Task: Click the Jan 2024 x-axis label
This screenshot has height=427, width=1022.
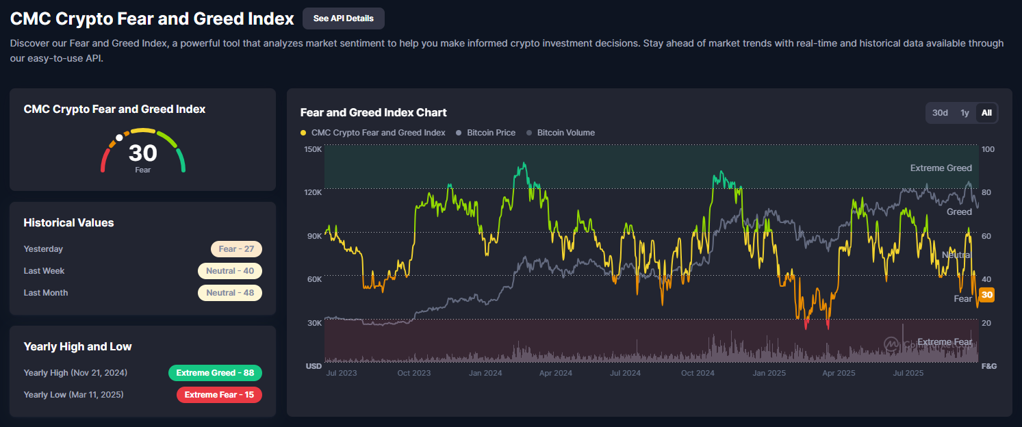Action: tap(485, 373)
